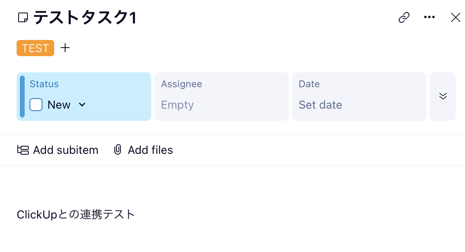This screenshot has width=465, height=252.
Task: Check the status checkbox next to New
Action: pyautogui.click(x=36, y=105)
